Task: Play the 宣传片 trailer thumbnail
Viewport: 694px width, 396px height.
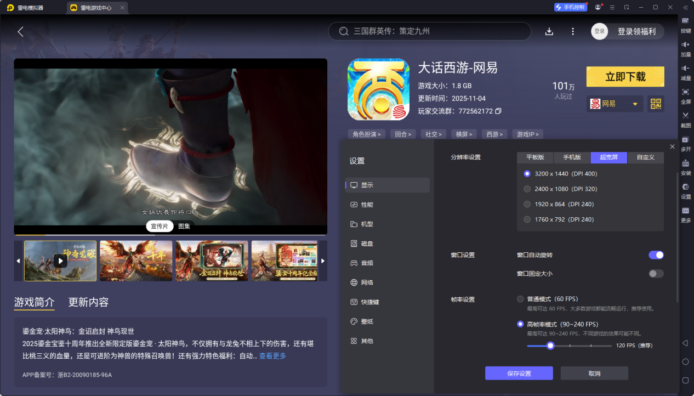Action: point(60,261)
